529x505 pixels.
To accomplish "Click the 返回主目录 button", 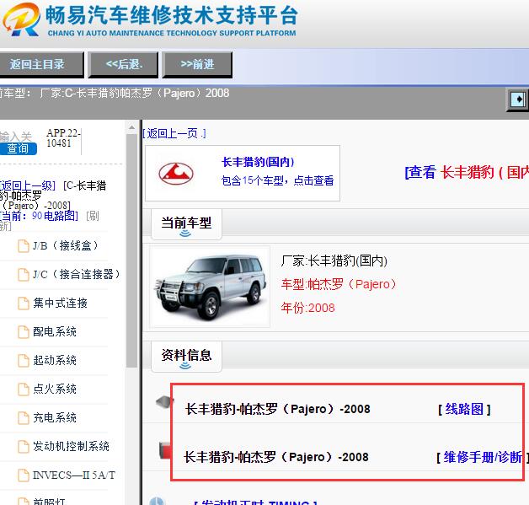I will [x=41, y=64].
